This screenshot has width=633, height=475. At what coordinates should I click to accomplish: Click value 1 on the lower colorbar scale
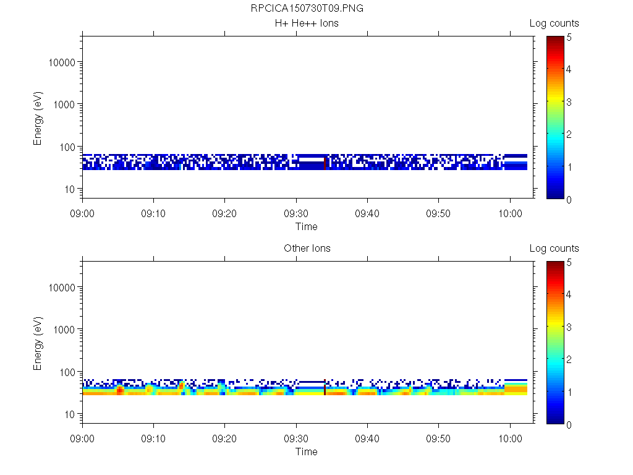click(x=569, y=392)
